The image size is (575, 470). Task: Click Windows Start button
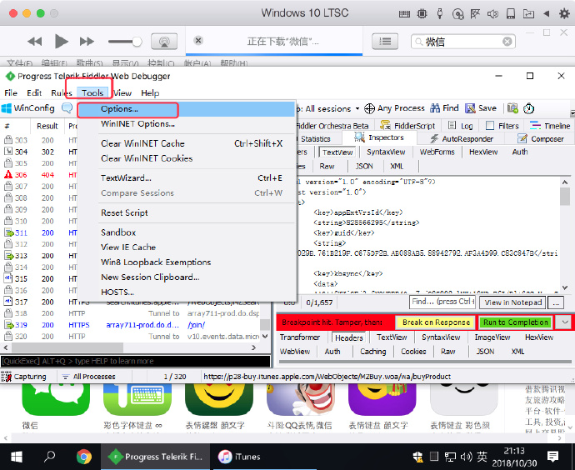[x=17, y=457]
